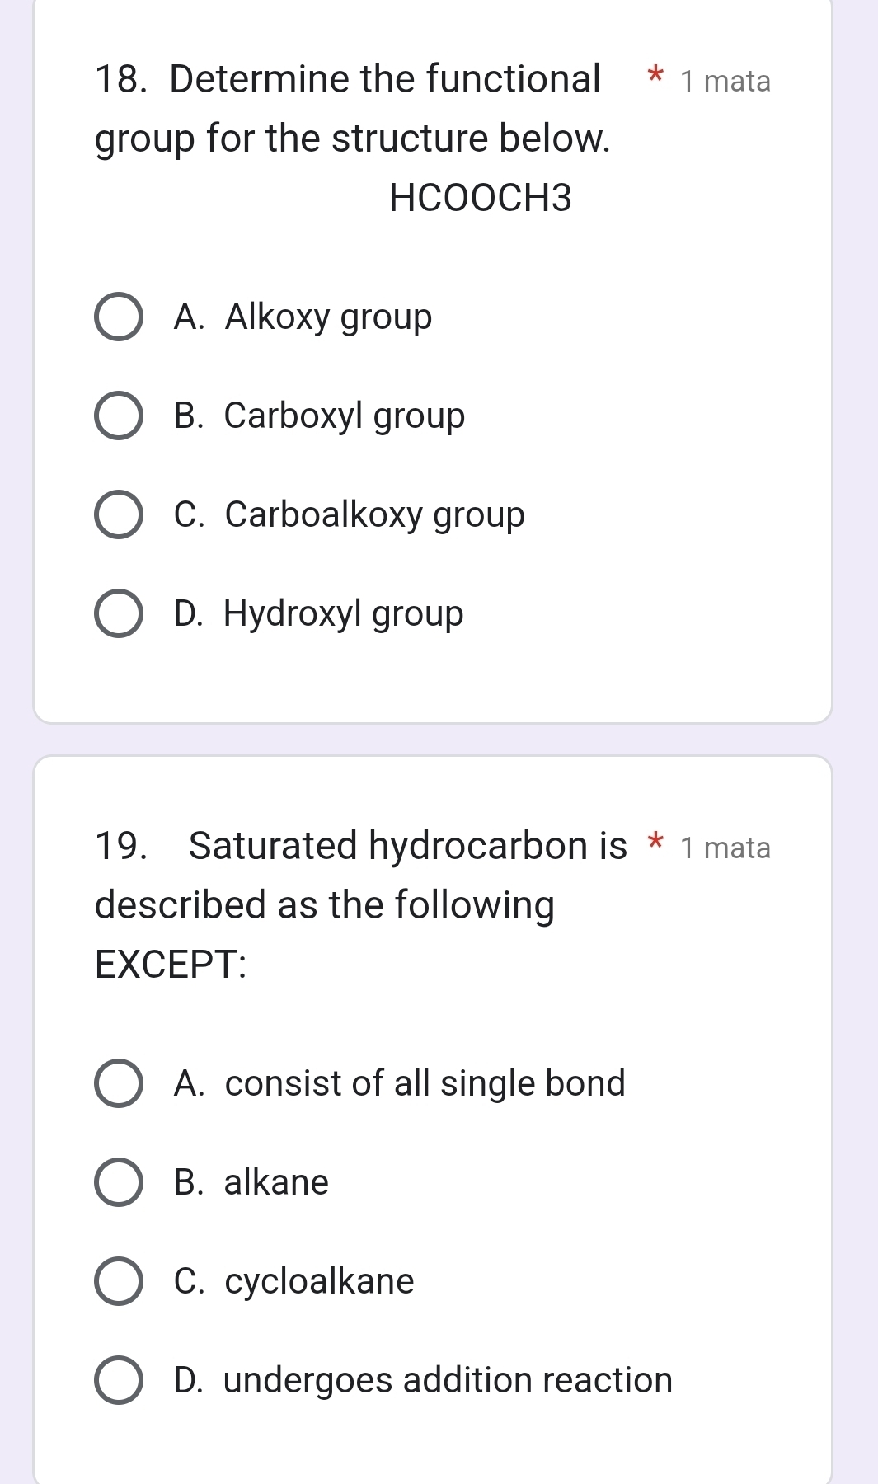Select radio button for Alkoxy group
878x1484 pixels.
point(119,317)
